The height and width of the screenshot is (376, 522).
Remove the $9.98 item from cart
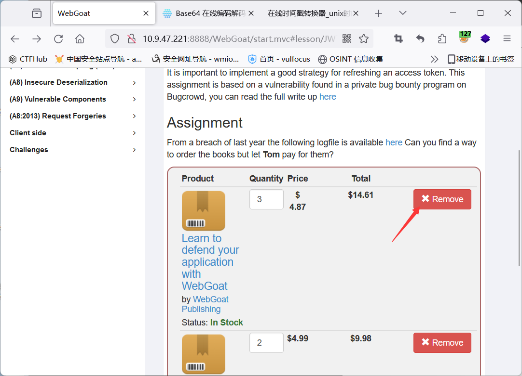442,343
